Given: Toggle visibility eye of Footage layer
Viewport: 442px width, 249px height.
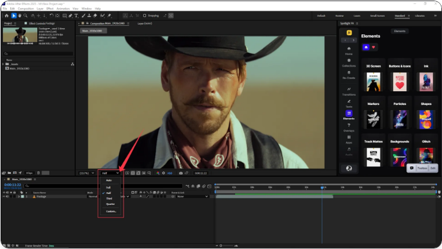Looking at the screenshot, I should (x=5, y=196).
